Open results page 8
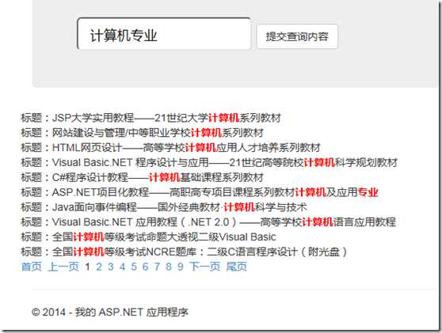The height and width of the screenshot is (333, 442). pyautogui.click(x=169, y=267)
